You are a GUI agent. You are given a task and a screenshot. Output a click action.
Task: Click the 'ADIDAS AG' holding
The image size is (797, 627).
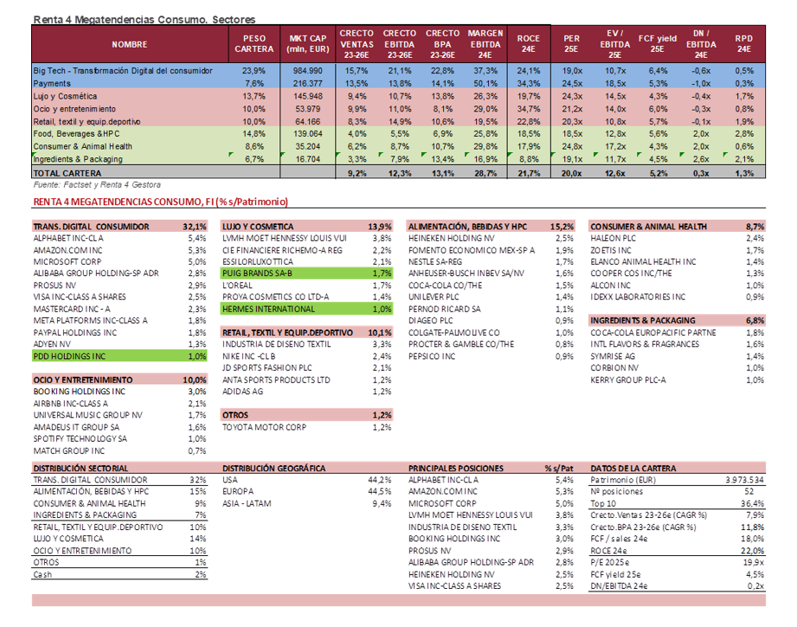(x=242, y=392)
